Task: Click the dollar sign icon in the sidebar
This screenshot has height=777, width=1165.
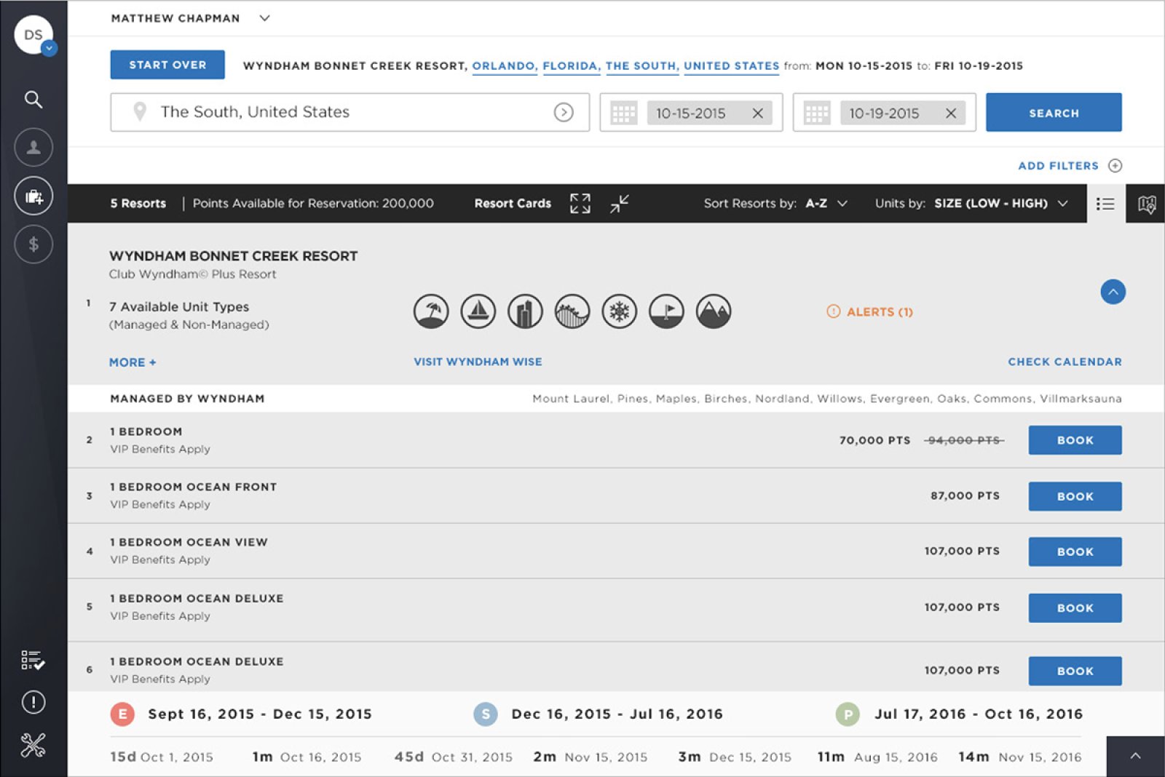Action: click(x=33, y=244)
